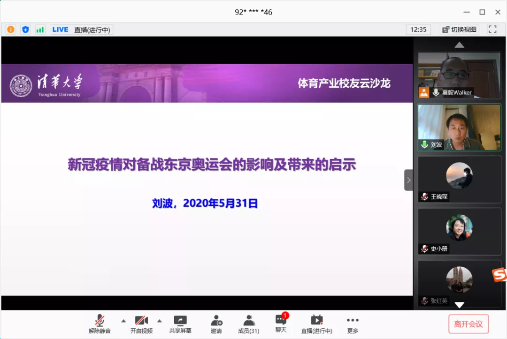Viewport: 507px width, 339px height.
Task: Collapse the participant video side panel
Action: click(408, 180)
